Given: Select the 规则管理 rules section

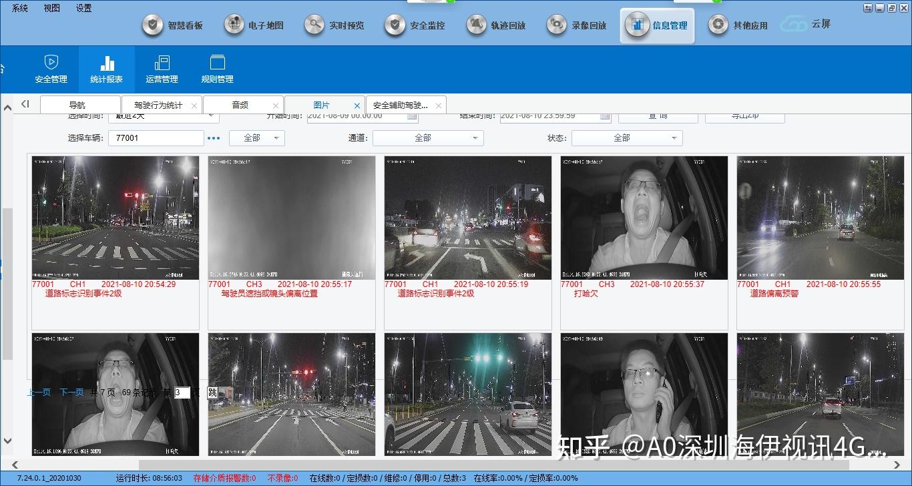Looking at the screenshot, I should [x=217, y=69].
